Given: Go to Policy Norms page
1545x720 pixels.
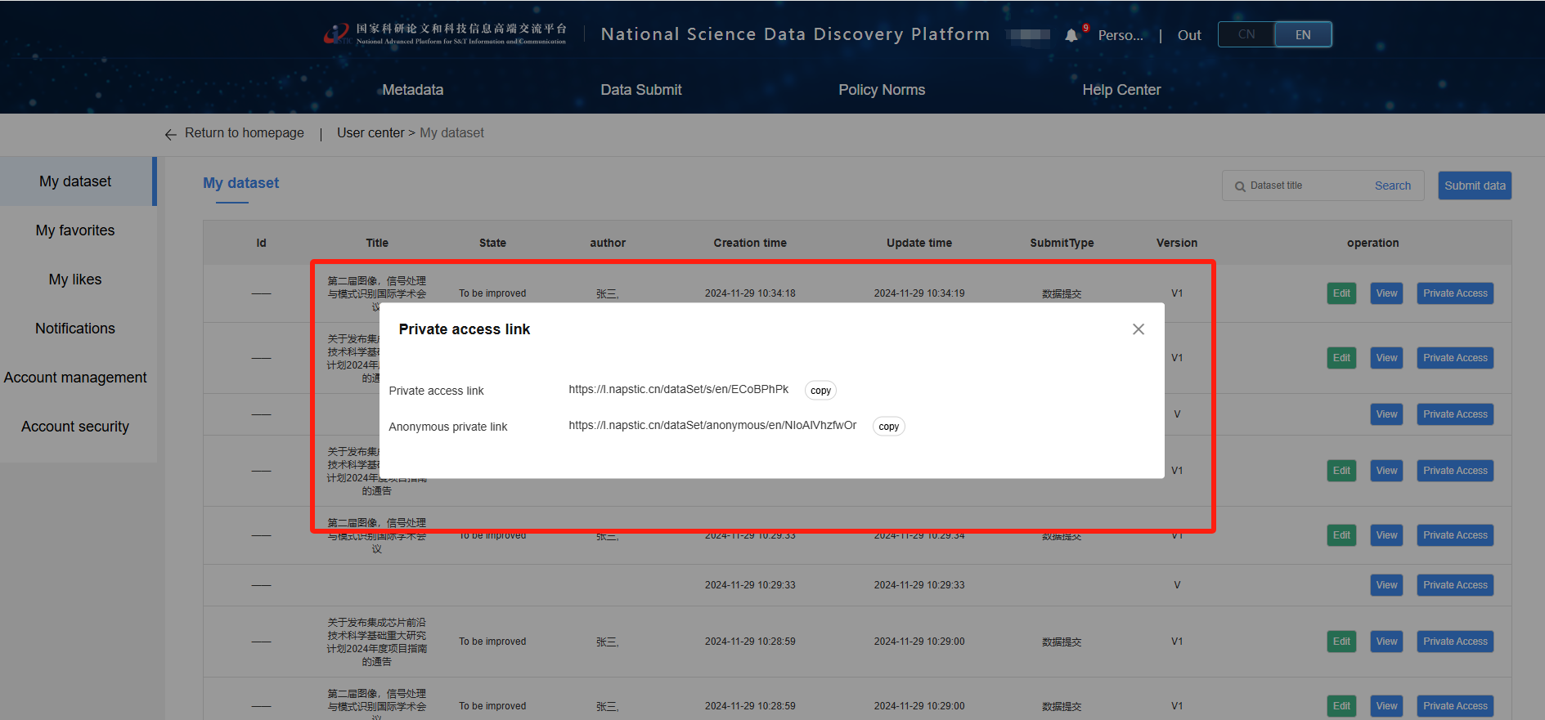Looking at the screenshot, I should coord(881,90).
